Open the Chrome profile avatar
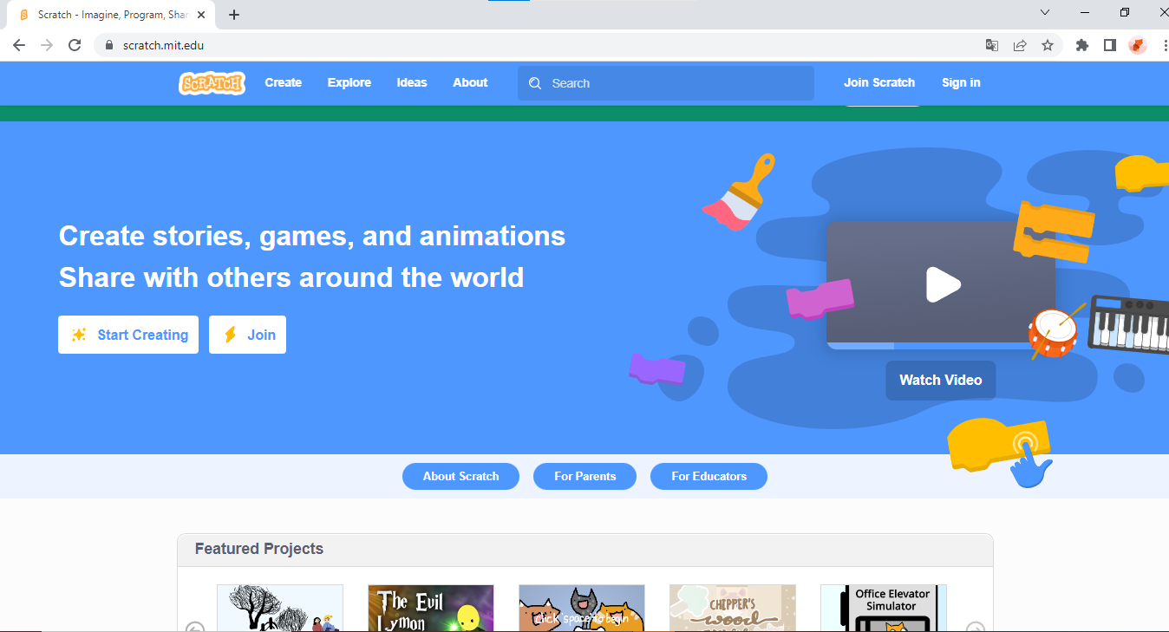1169x632 pixels. (1138, 45)
